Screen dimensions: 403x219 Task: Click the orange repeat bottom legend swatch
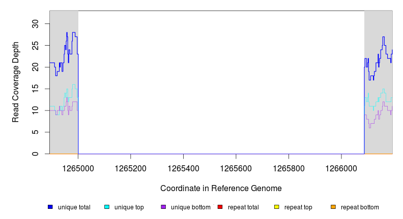[x=333, y=207]
